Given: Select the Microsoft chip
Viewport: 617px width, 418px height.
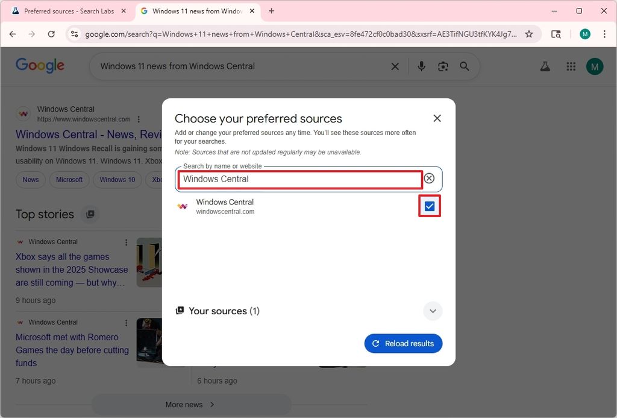Looking at the screenshot, I should [x=69, y=180].
